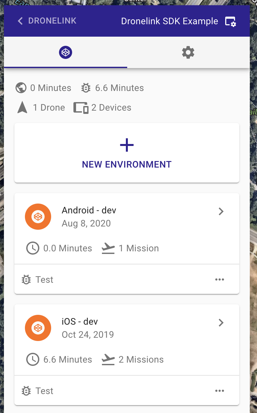Click the back chevron beside DRONELINK
257x413 pixels.
click(20, 21)
